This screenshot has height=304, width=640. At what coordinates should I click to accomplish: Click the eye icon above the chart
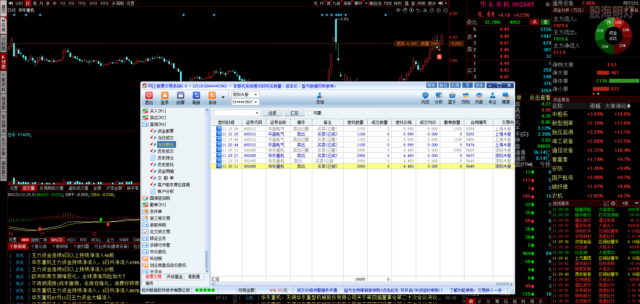(x=398, y=10)
